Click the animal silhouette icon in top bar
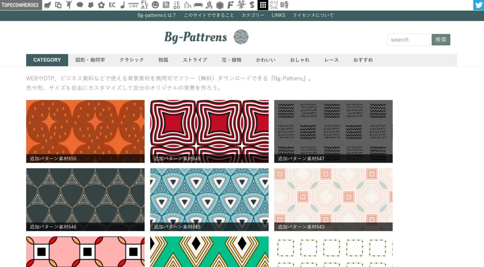Viewport: 484px width, 267px height. (48, 5)
